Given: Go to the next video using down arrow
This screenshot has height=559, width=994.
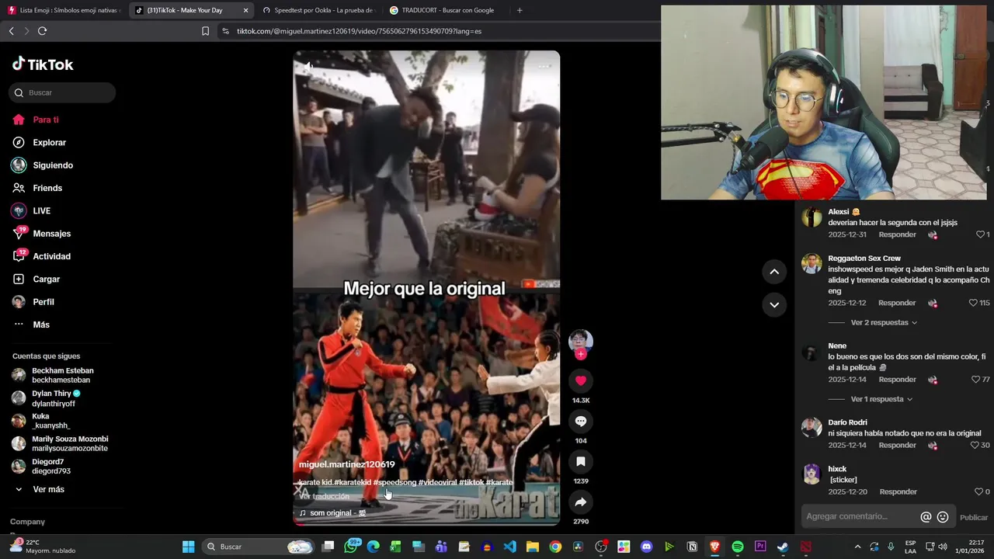Looking at the screenshot, I should coord(774,305).
